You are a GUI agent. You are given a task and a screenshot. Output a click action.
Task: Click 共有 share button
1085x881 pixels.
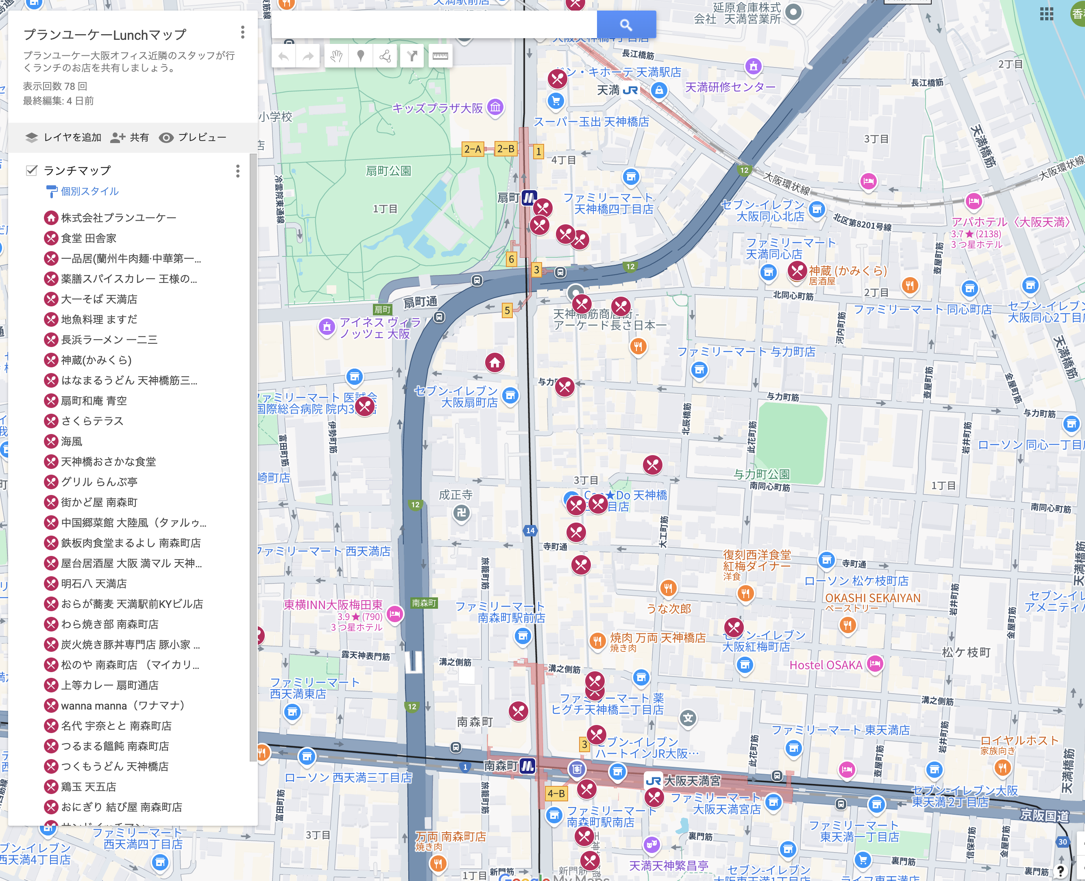tap(130, 137)
